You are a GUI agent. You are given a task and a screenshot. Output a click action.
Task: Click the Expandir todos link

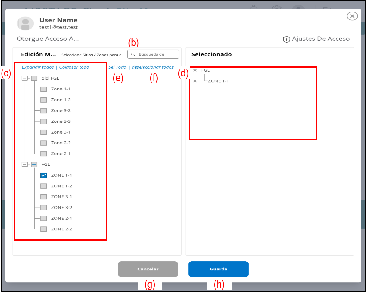coord(38,67)
